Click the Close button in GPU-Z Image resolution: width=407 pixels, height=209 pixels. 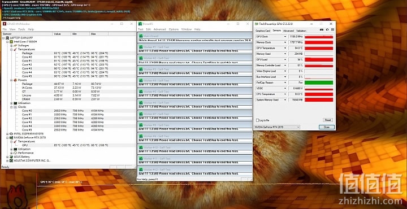pyautogui.click(x=327, y=127)
